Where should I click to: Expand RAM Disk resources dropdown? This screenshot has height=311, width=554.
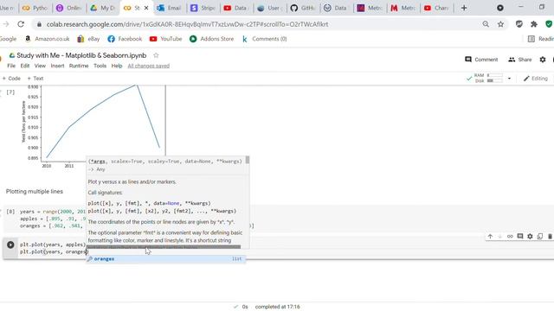tap(509, 79)
